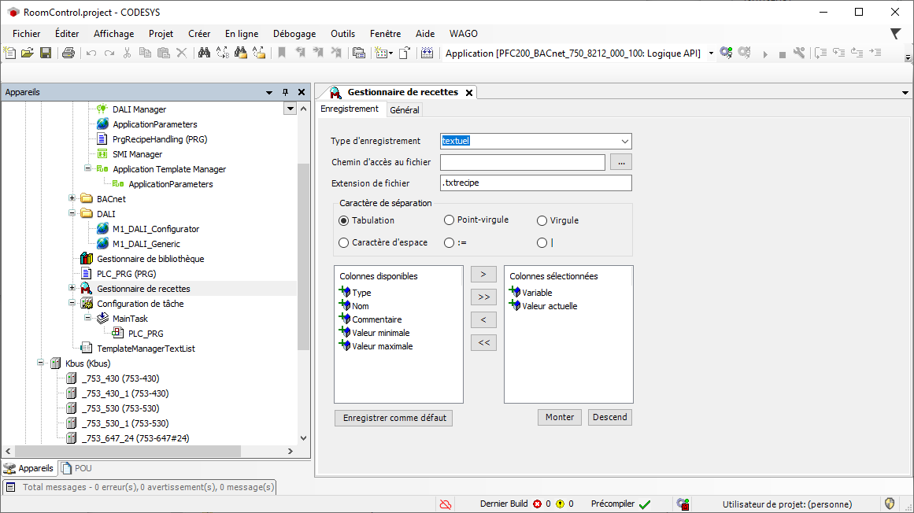Click the Login gear icon with green dot
This screenshot has width=914, height=513.
727,53
